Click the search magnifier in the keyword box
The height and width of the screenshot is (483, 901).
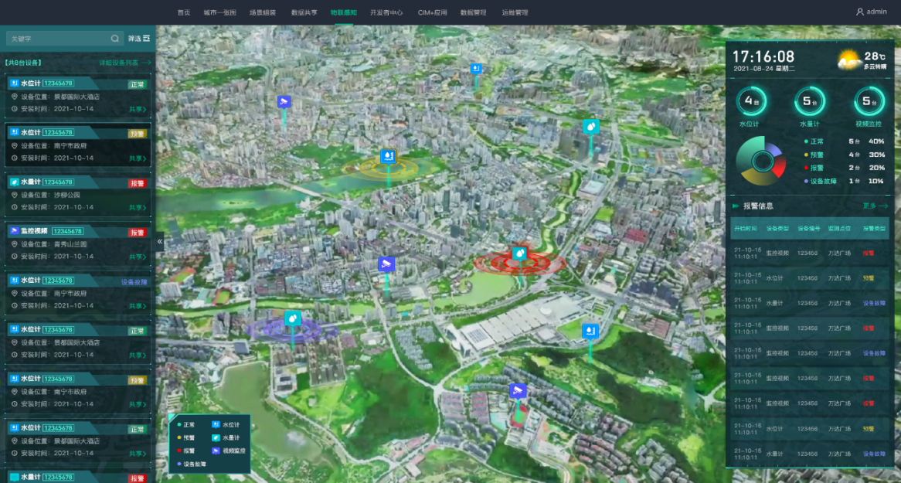[115, 38]
